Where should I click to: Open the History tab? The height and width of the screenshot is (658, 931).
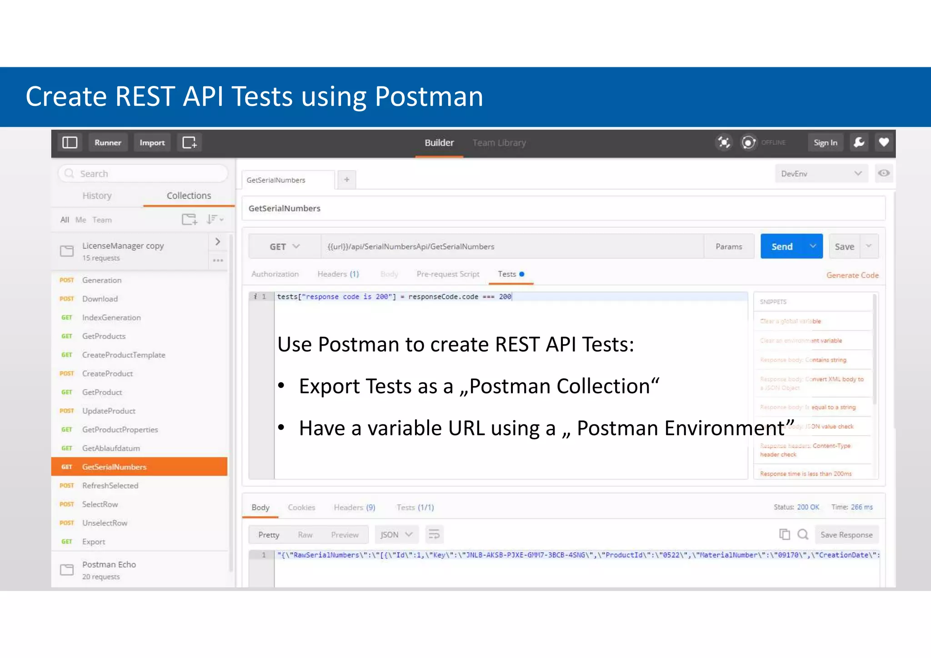click(x=97, y=196)
